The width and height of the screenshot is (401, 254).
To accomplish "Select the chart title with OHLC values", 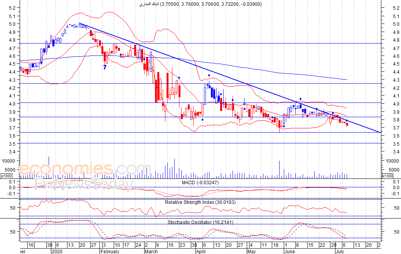I will click(200, 4).
